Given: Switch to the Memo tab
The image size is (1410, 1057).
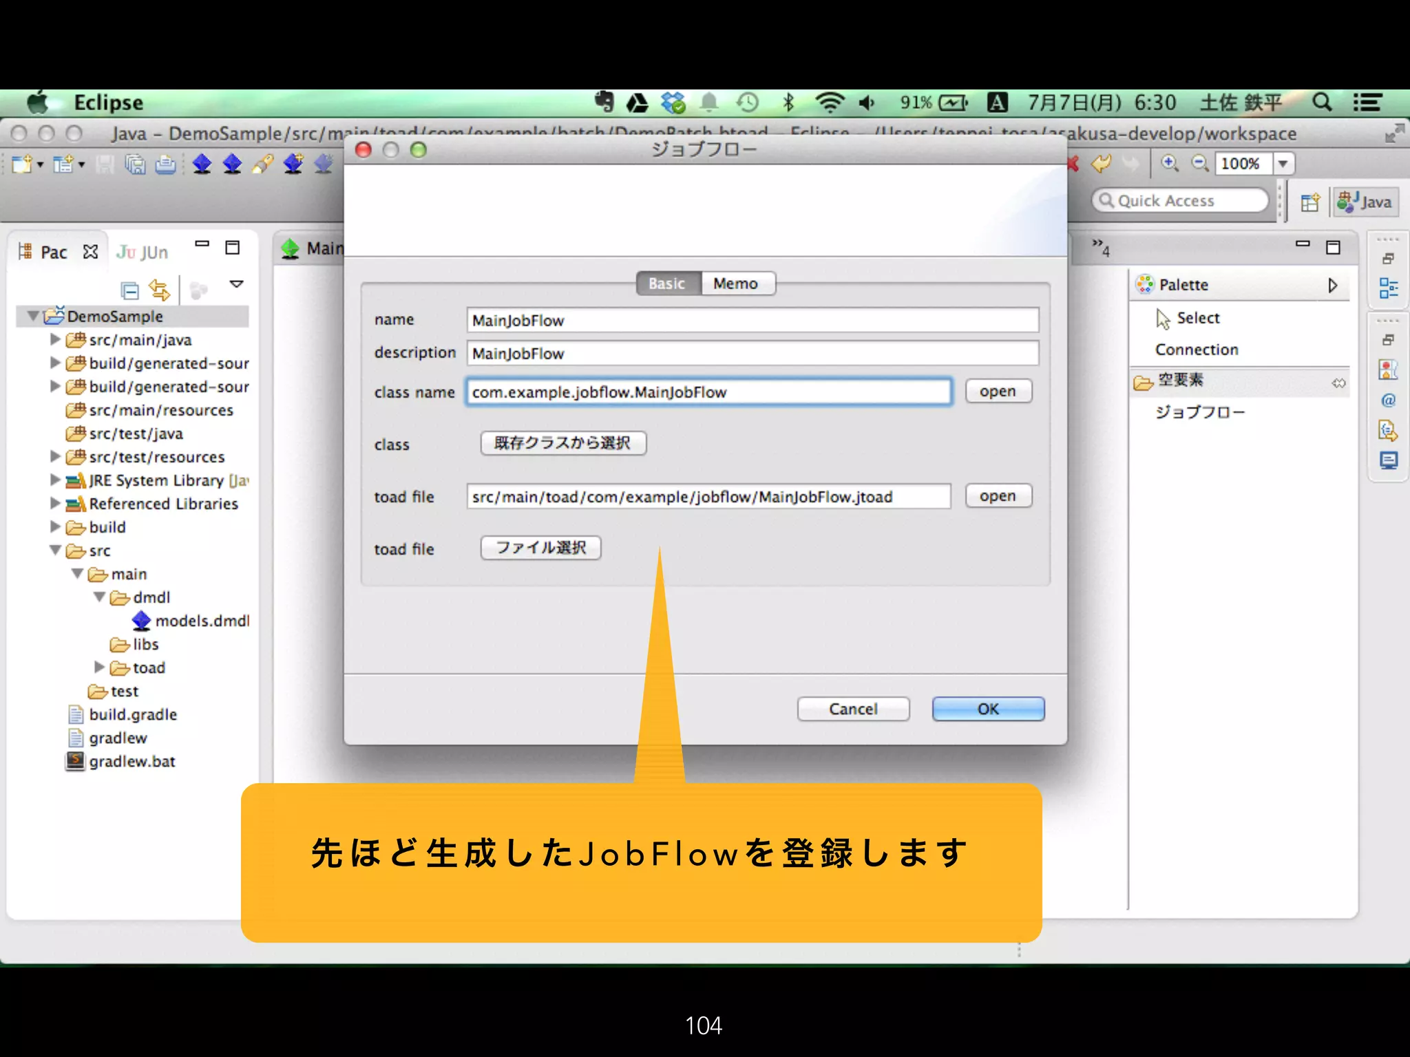Looking at the screenshot, I should pos(735,284).
